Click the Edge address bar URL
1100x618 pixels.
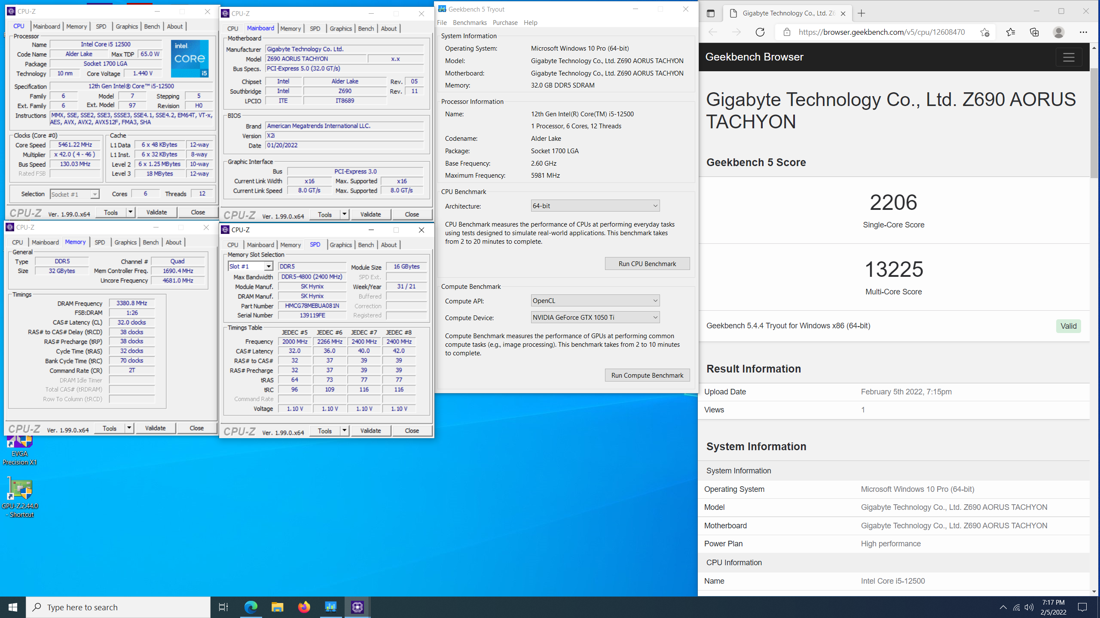point(881,32)
